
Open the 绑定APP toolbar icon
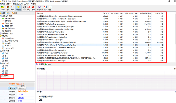(40, 8)
